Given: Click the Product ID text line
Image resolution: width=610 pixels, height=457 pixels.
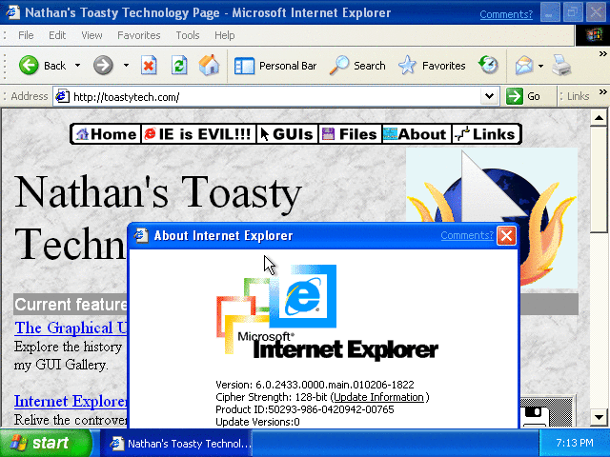Looking at the screenshot, I should [305, 409].
